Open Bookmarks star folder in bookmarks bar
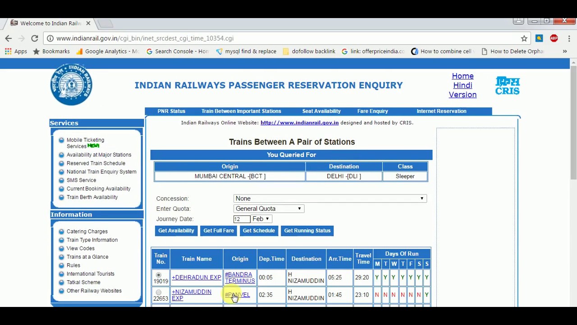Image resolution: width=577 pixels, height=325 pixels. [51, 51]
